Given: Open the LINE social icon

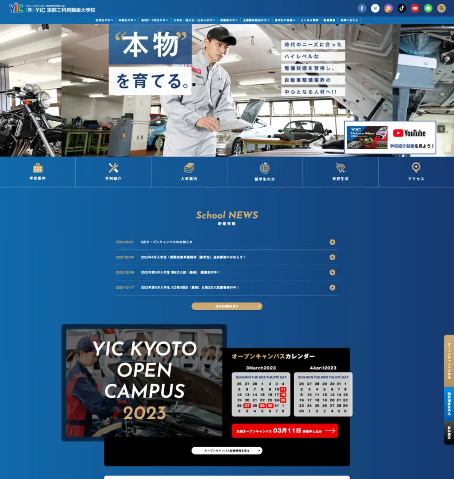Looking at the screenshot, I should click(428, 8).
